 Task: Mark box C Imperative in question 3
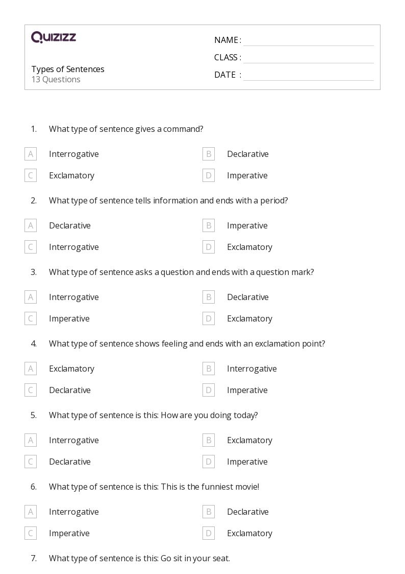tap(31, 318)
